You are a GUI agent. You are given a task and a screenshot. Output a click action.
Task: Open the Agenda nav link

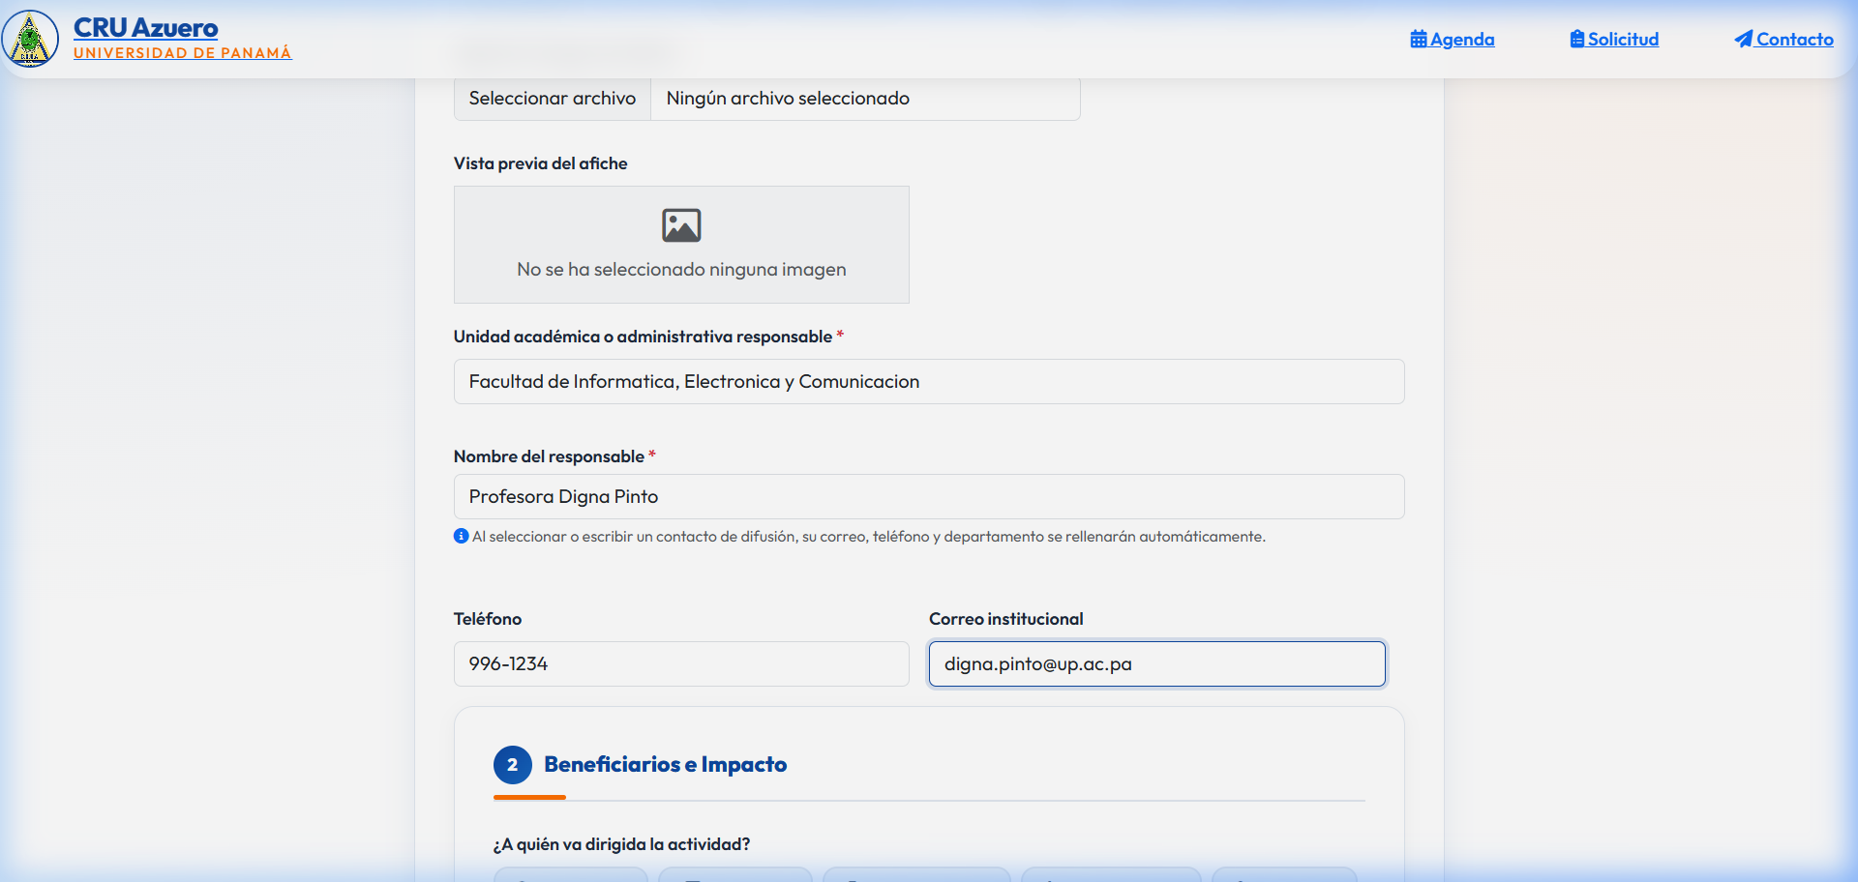1453,39
